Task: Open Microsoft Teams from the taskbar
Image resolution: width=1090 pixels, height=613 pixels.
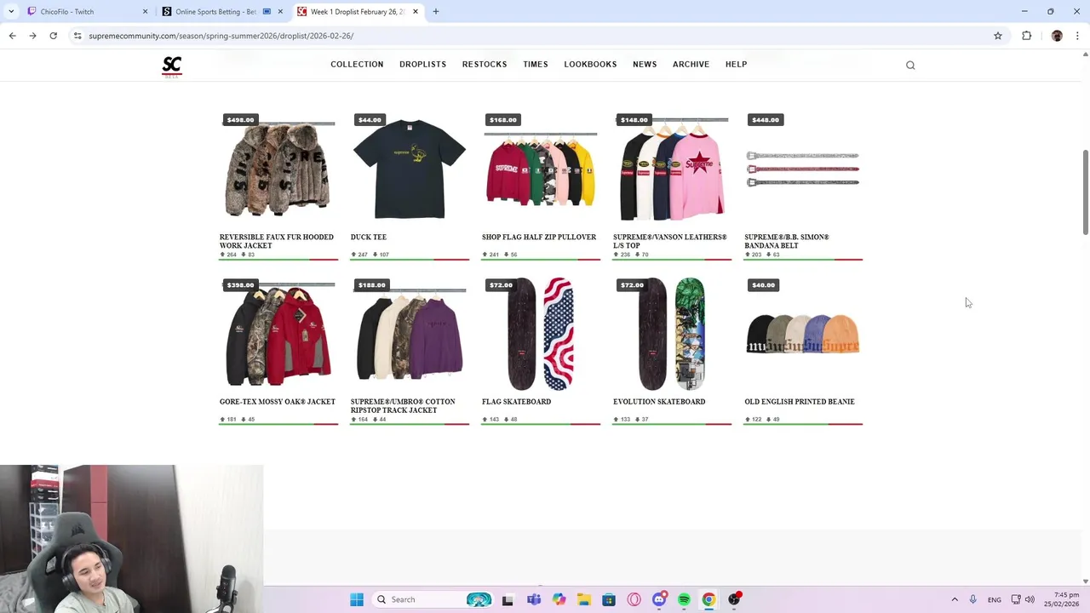Action: click(x=534, y=599)
